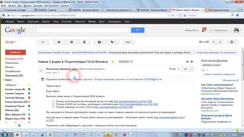Reload page with the refresh icon

click(x=180, y=15)
